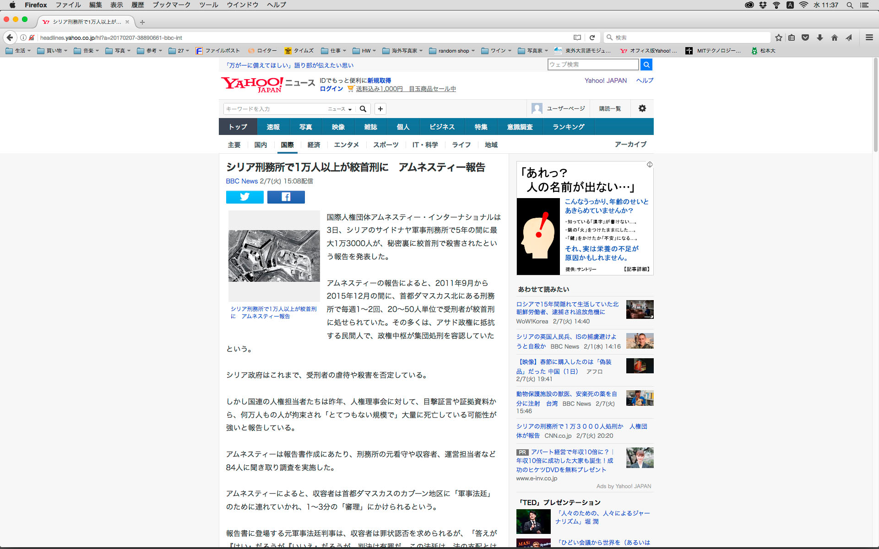Switch to the ランキング tab
Image resolution: width=879 pixels, height=549 pixels.
pos(568,127)
